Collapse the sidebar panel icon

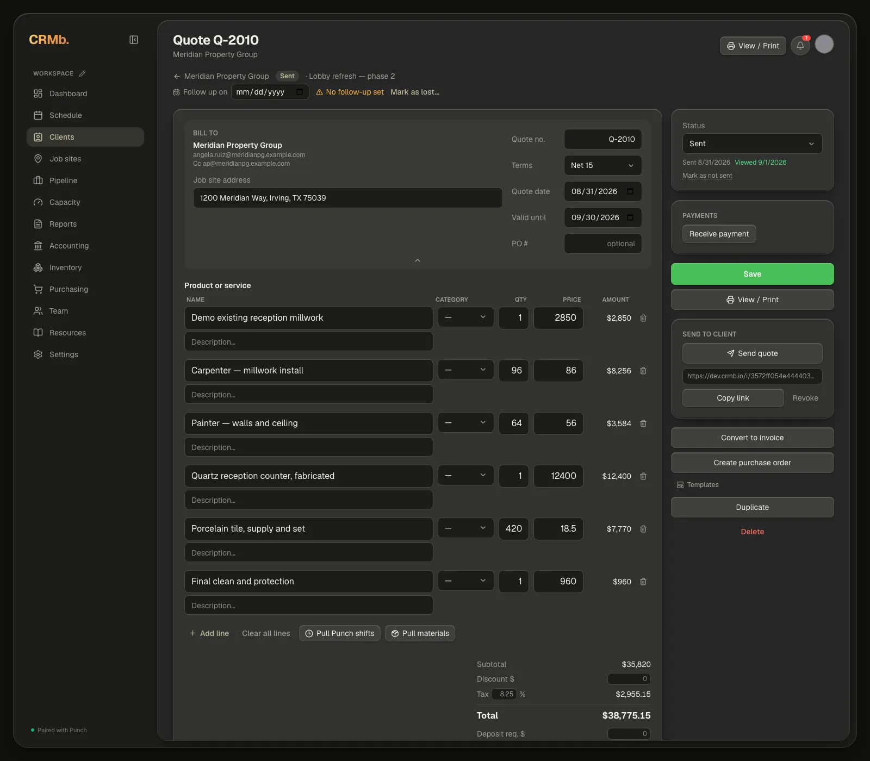[134, 40]
